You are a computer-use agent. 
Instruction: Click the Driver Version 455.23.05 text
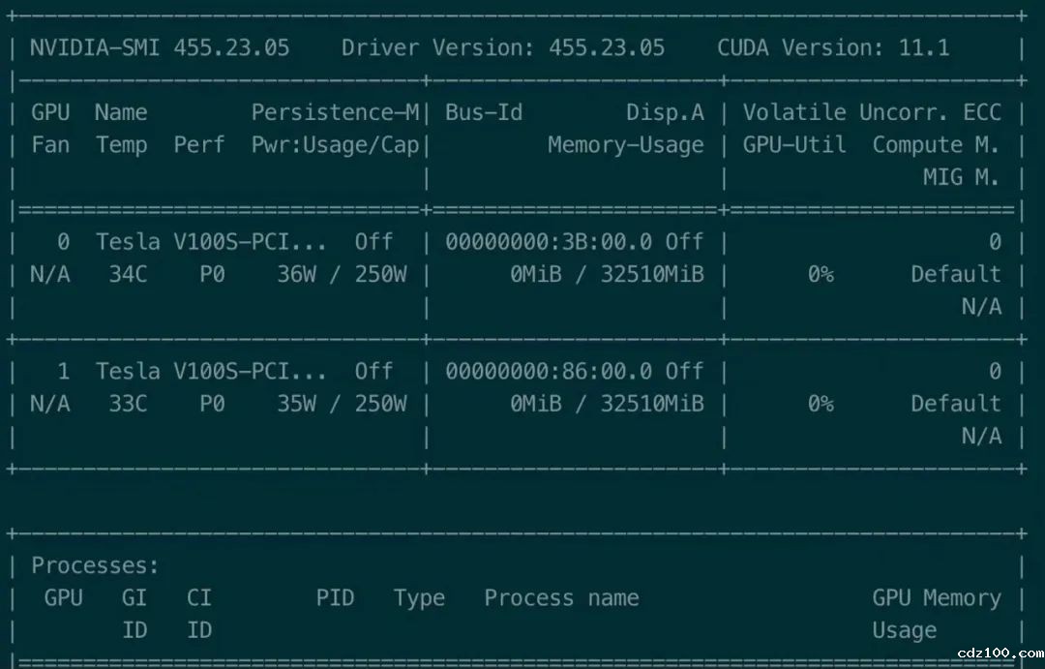coord(502,47)
